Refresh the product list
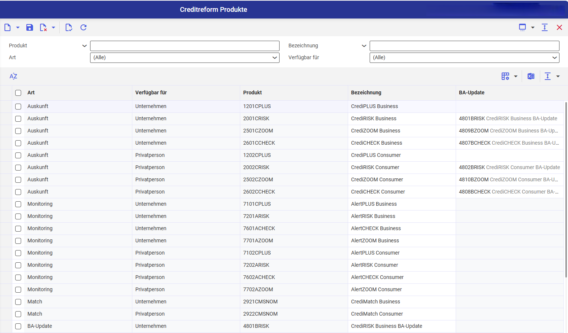 (83, 27)
